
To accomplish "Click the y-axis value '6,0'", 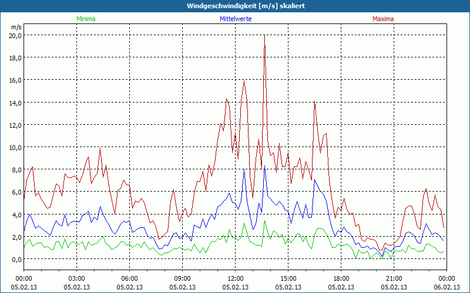I will [x=17, y=192].
